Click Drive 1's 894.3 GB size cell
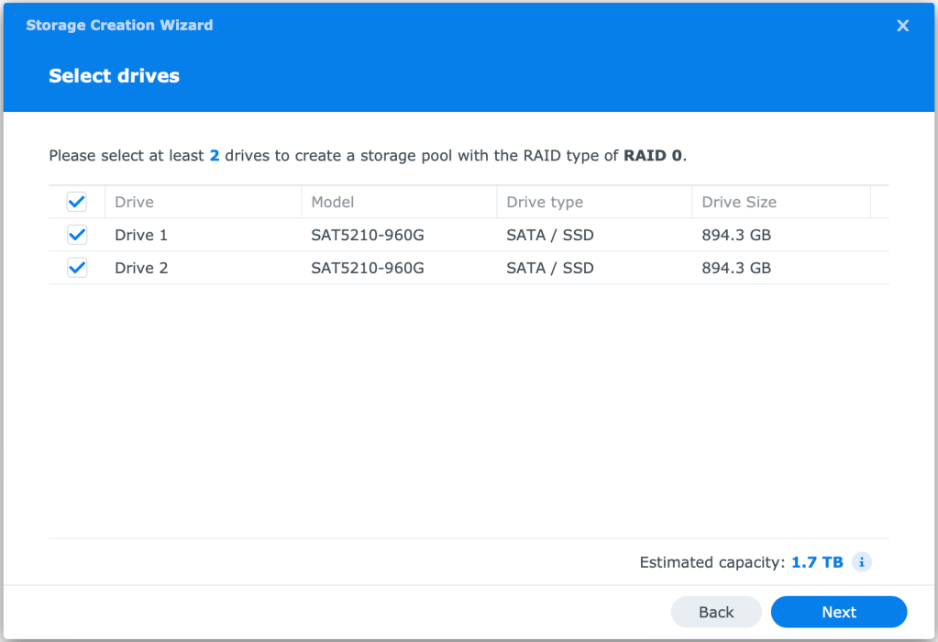Viewport: 938px width, 642px height. (736, 235)
